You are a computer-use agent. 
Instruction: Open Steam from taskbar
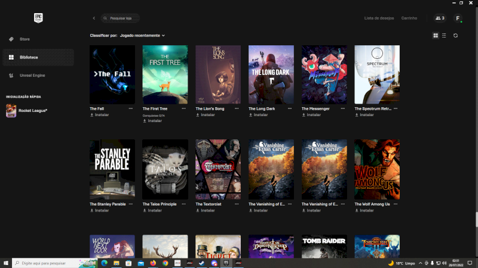click(202, 263)
